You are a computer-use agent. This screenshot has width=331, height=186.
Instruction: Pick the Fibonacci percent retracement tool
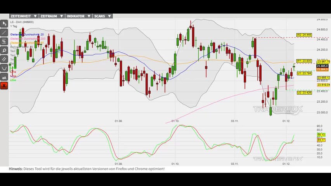[4, 41]
